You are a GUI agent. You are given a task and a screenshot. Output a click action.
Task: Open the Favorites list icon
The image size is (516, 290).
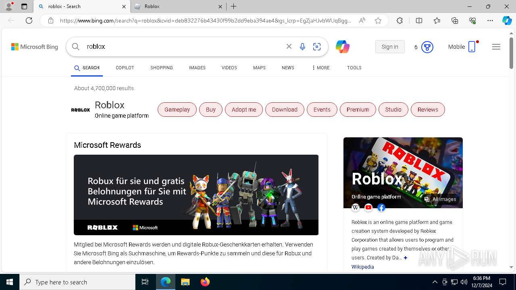tap(437, 21)
